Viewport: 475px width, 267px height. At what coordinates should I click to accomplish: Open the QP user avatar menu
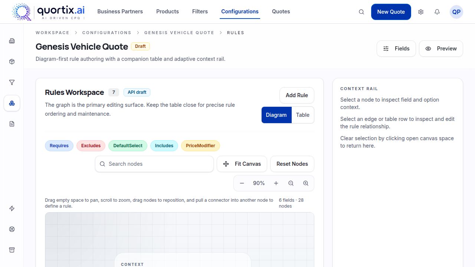click(x=456, y=12)
